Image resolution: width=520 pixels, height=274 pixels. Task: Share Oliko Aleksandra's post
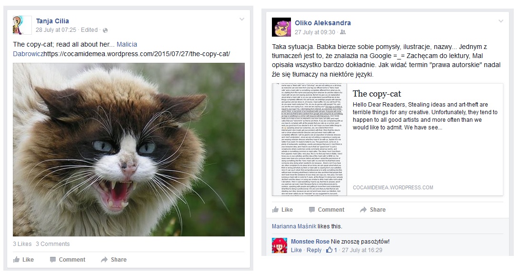coord(373,209)
